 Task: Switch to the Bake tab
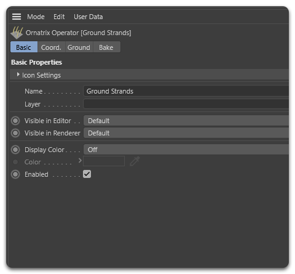pos(106,47)
